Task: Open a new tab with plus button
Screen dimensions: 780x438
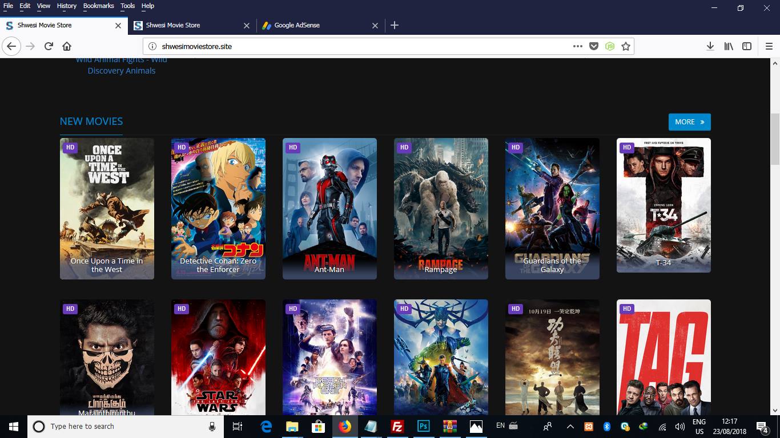Action: coord(395,25)
